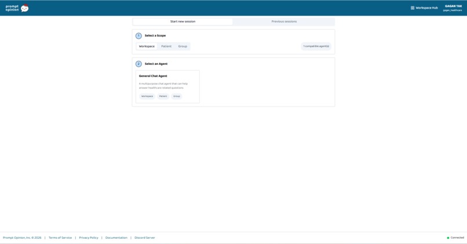Click the agent description text
The height and width of the screenshot is (244, 467).
(163, 86)
